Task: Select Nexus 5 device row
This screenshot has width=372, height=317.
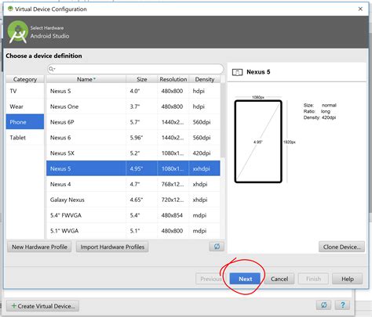Action: (133, 168)
